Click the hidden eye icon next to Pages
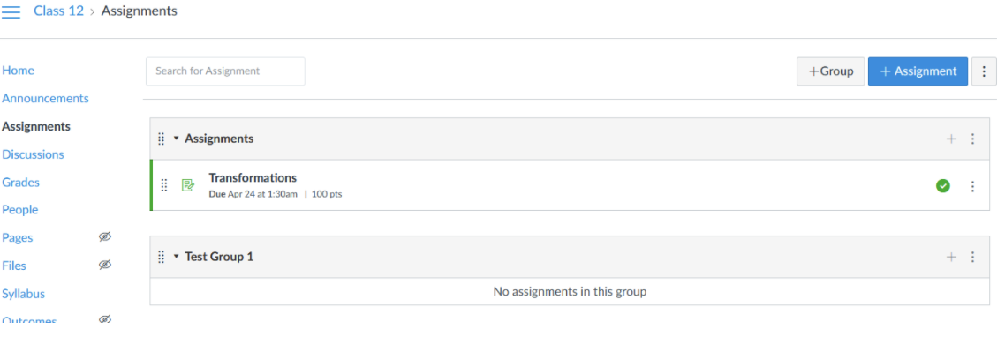 pyautogui.click(x=105, y=237)
